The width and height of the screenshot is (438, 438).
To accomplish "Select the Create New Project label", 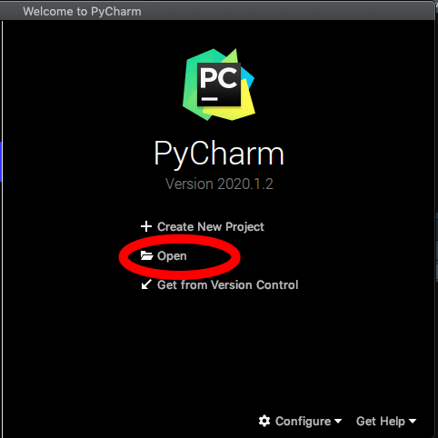I will [x=211, y=227].
